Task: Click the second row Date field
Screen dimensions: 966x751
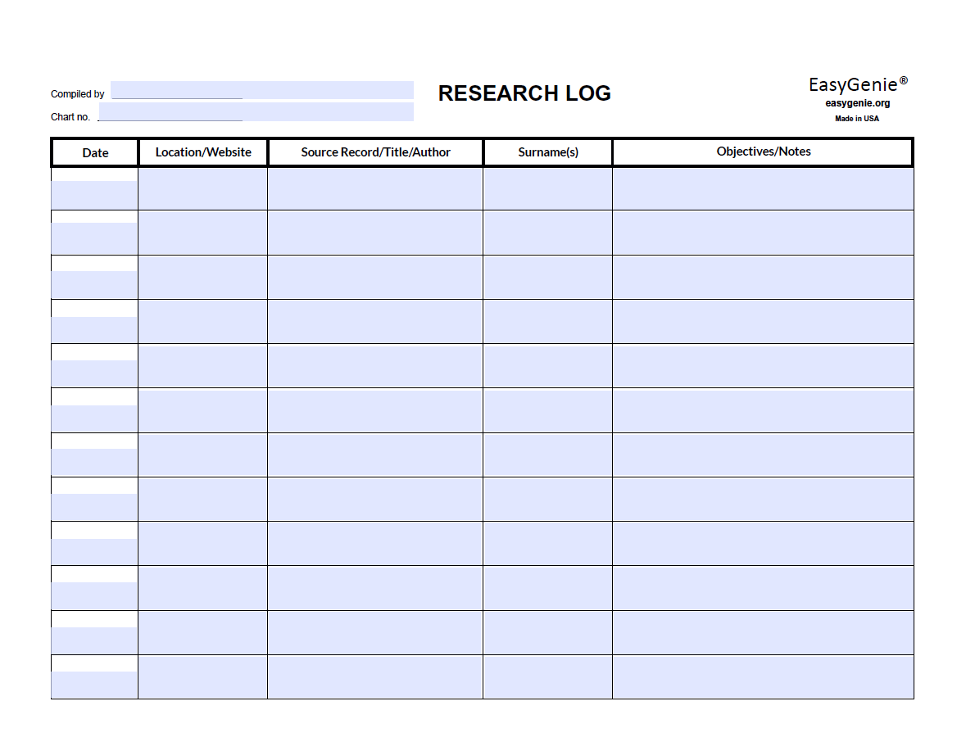Action: point(94,238)
